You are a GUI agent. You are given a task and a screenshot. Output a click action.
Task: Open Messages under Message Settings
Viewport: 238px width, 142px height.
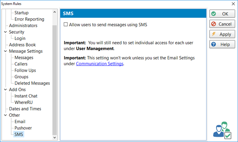coord(24,58)
